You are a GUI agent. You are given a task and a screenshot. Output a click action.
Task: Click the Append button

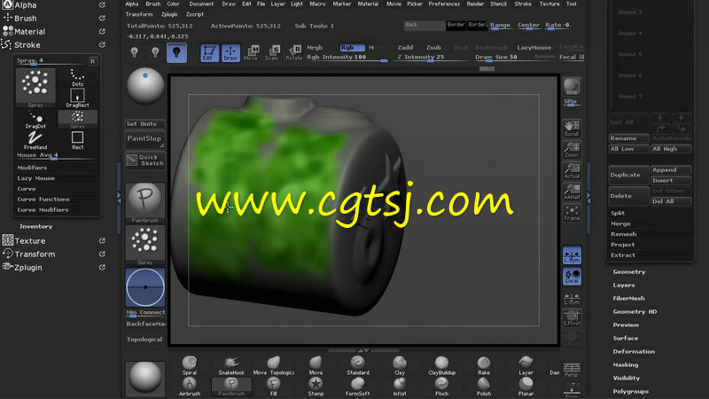(x=671, y=170)
